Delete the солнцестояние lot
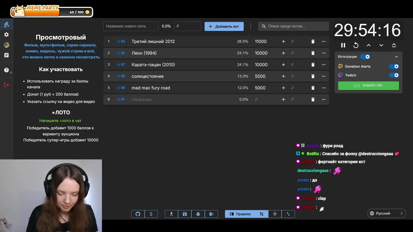Image resolution: width=413 pixels, height=232 pixels. 313,76
